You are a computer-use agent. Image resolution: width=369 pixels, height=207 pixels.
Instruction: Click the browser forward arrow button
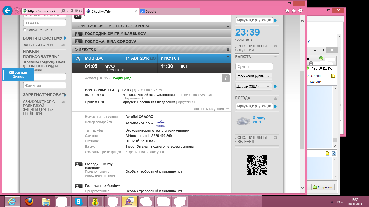[x=17, y=11]
